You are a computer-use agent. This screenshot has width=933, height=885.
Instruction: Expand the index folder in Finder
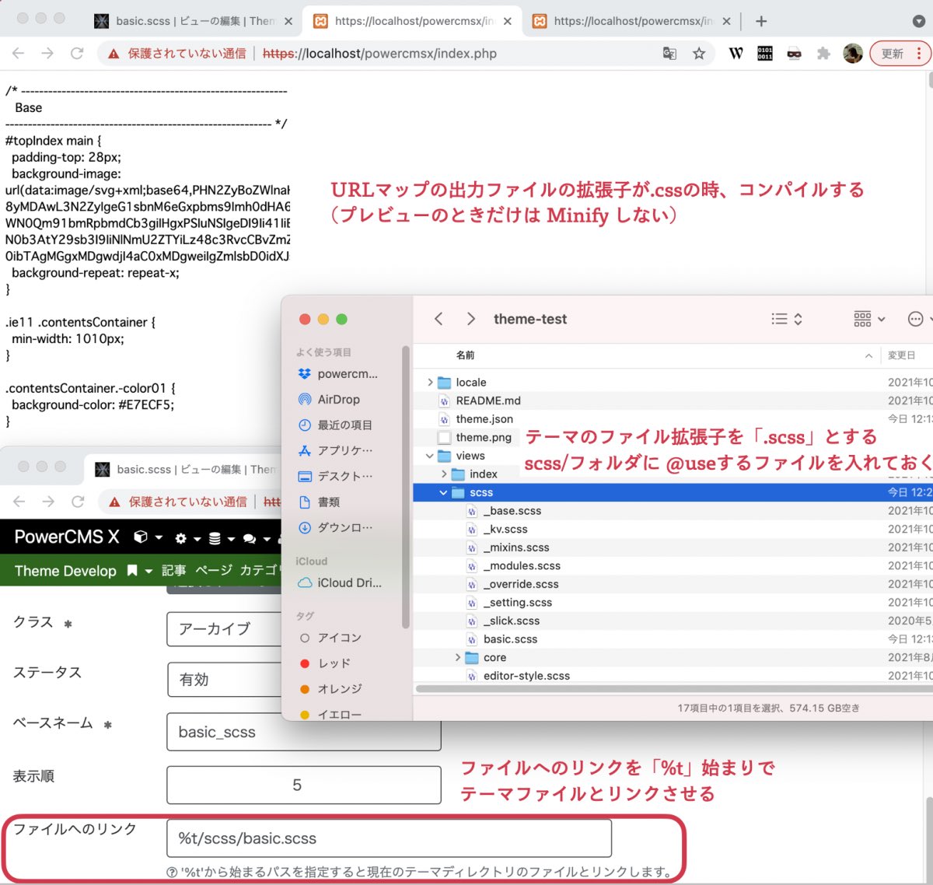(x=444, y=474)
